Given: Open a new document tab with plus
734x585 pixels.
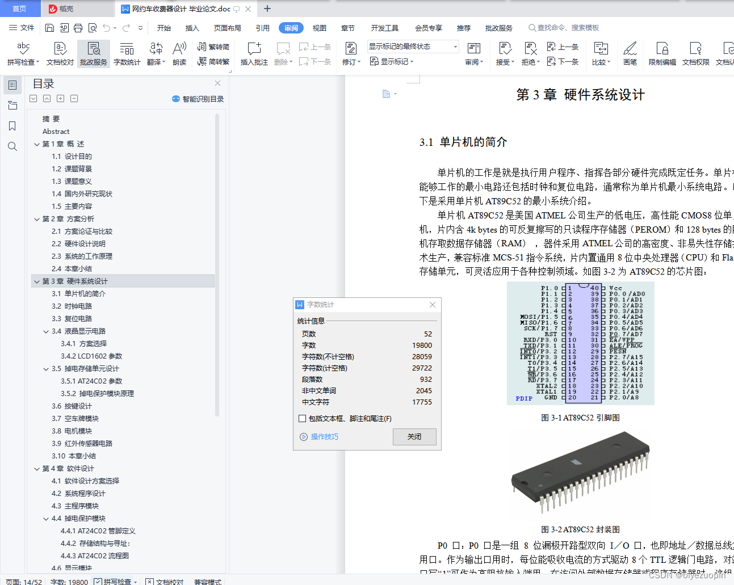Looking at the screenshot, I should coord(267,9).
